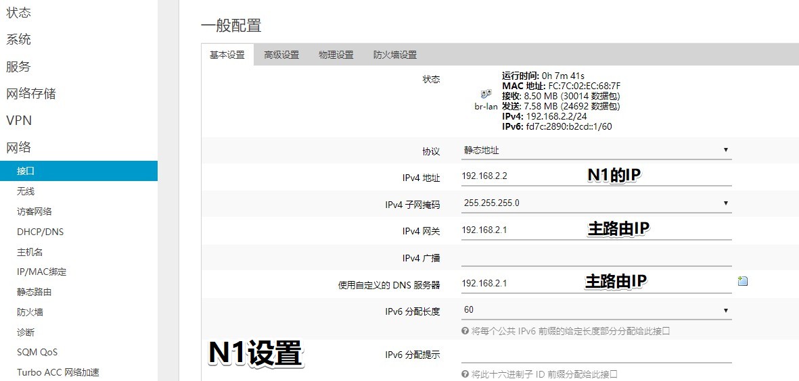Click the 运行时间 0h 7m 41s text
Image resolution: width=799 pixels, height=381 pixels.
[x=543, y=76]
